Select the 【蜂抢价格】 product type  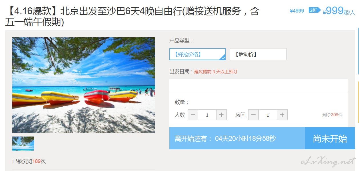pyautogui.click(x=197, y=54)
